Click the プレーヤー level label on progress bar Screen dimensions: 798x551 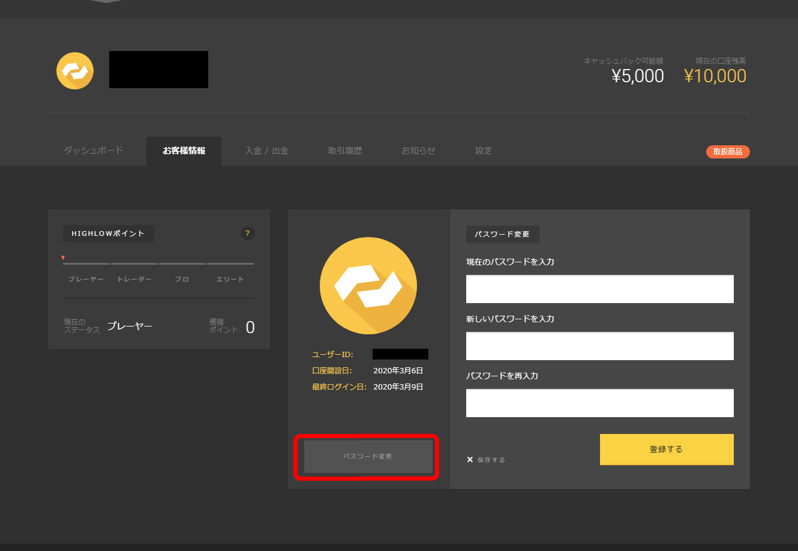pyautogui.click(x=86, y=280)
